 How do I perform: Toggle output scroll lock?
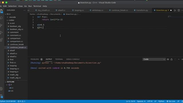pos(172,59)
